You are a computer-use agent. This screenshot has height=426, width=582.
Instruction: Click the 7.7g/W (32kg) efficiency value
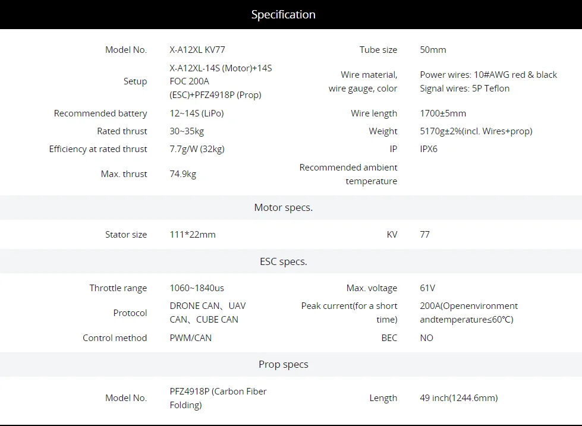197,149
